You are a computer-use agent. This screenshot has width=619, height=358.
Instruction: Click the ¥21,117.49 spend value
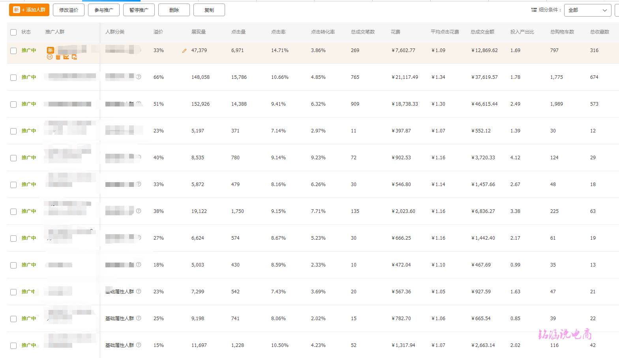(x=405, y=77)
